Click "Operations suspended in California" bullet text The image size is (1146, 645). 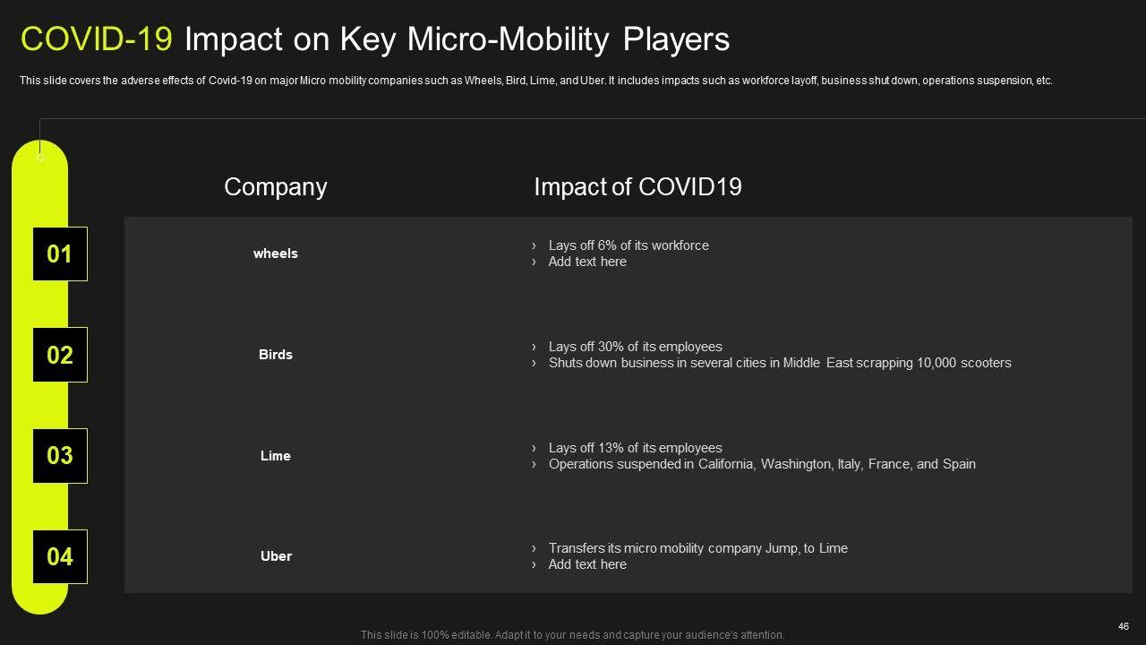point(761,464)
